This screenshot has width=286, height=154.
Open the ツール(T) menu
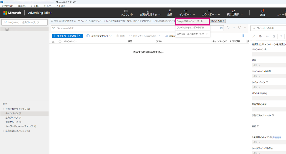[x=47, y=6]
